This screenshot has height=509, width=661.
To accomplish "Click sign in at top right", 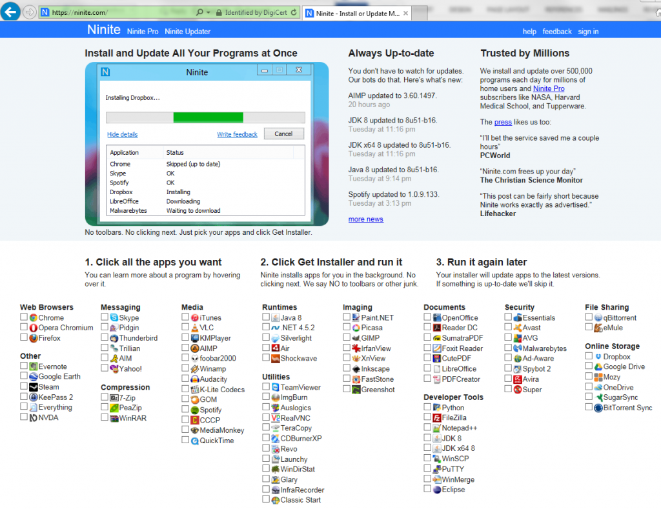I will click(588, 32).
